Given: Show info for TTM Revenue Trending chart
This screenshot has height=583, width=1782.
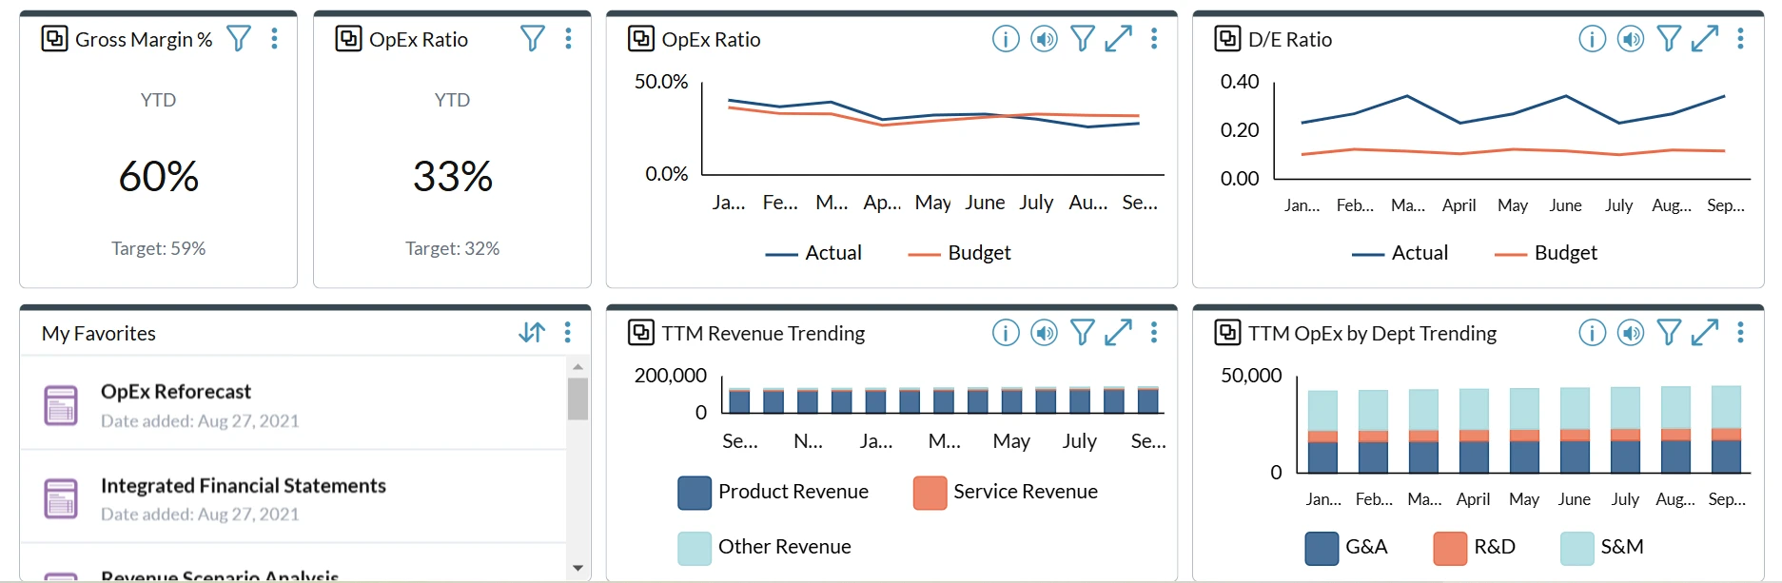Looking at the screenshot, I should 1006,333.
